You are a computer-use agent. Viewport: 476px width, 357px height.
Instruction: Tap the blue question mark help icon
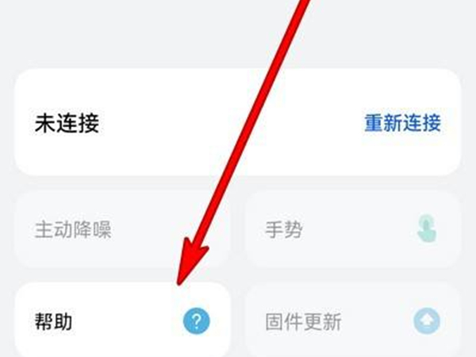197,321
